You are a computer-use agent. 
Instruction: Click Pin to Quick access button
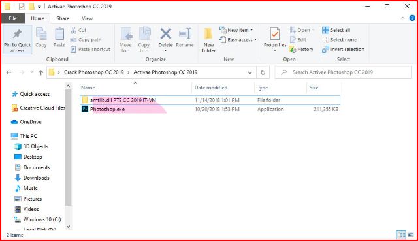coord(18,40)
